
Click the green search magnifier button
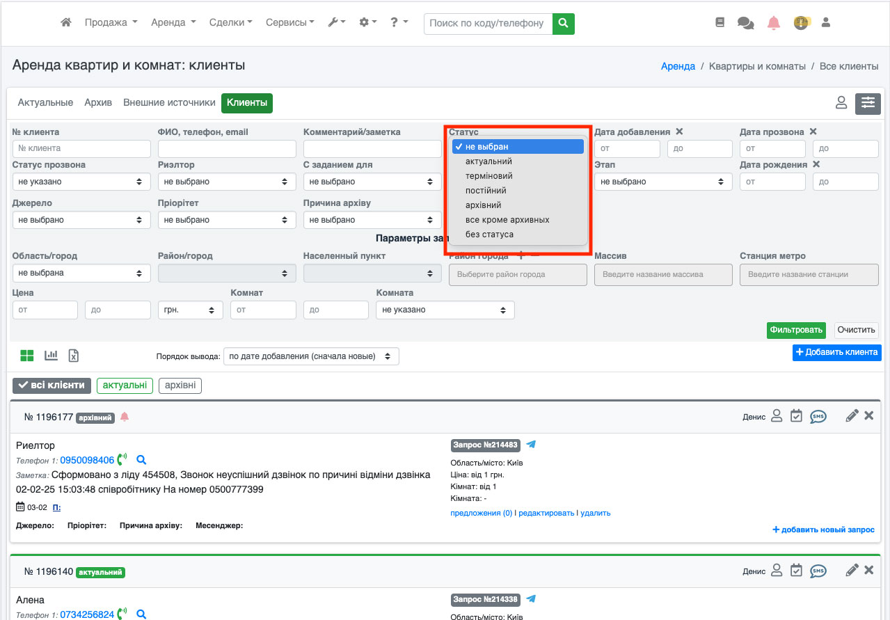coord(564,23)
